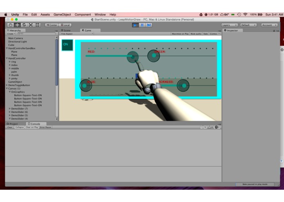The image size is (284, 202).
Task: Click the ON toggle button in game
Action: tap(67, 45)
